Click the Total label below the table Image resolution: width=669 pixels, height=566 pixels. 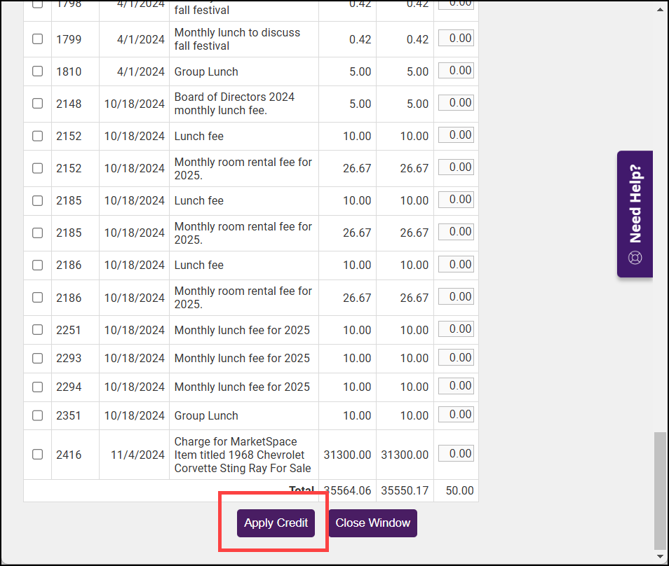coord(302,490)
